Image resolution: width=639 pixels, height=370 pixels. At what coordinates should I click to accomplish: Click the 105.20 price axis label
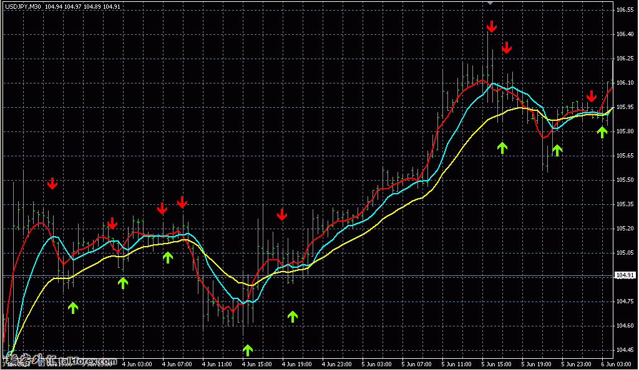625,229
